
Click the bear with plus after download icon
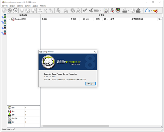[133, 10]
